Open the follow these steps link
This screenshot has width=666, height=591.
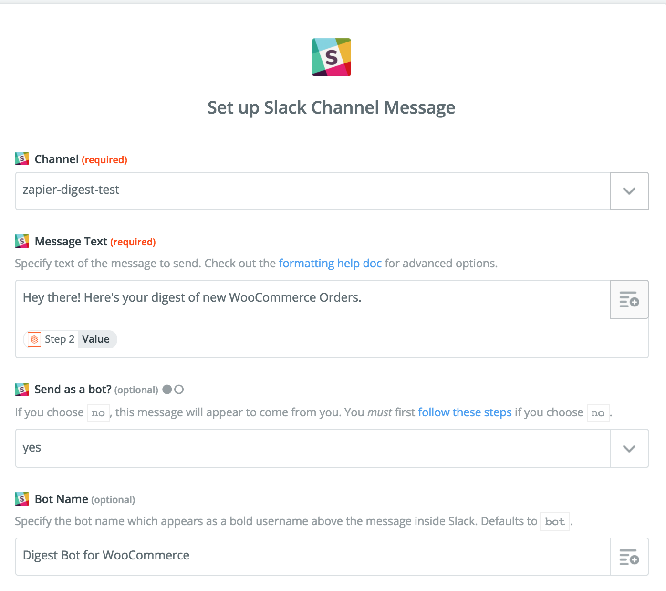coord(465,412)
